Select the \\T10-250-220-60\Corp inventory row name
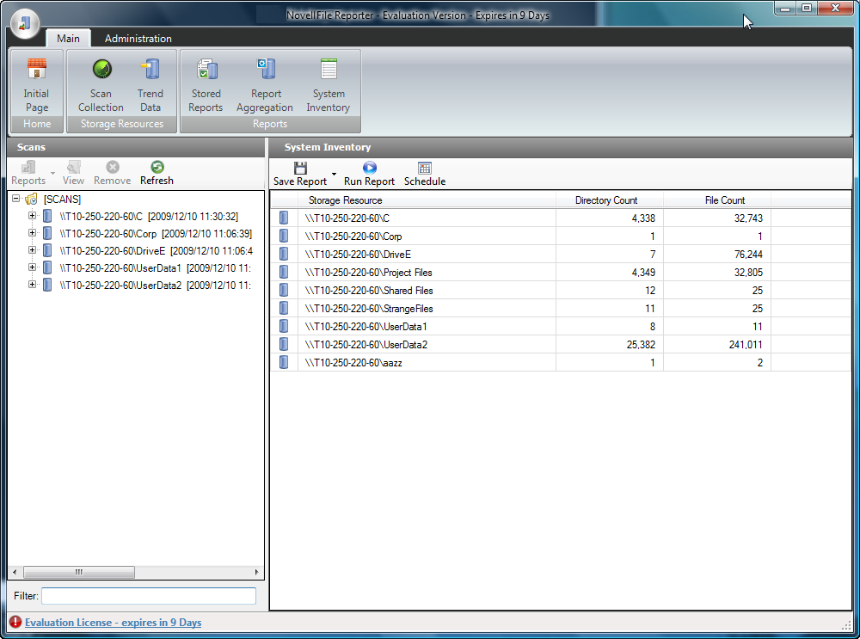The width and height of the screenshot is (860, 639). (353, 237)
